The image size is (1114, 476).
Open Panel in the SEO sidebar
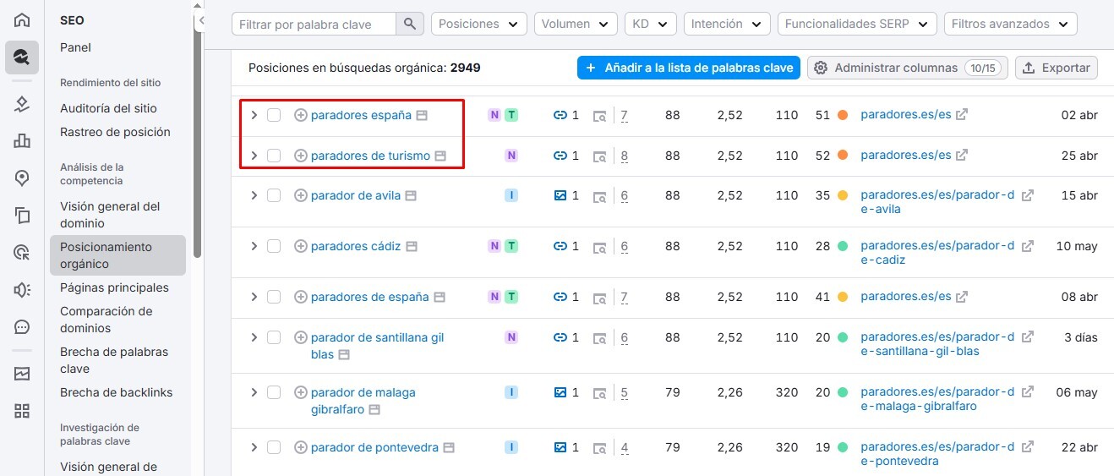click(75, 47)
